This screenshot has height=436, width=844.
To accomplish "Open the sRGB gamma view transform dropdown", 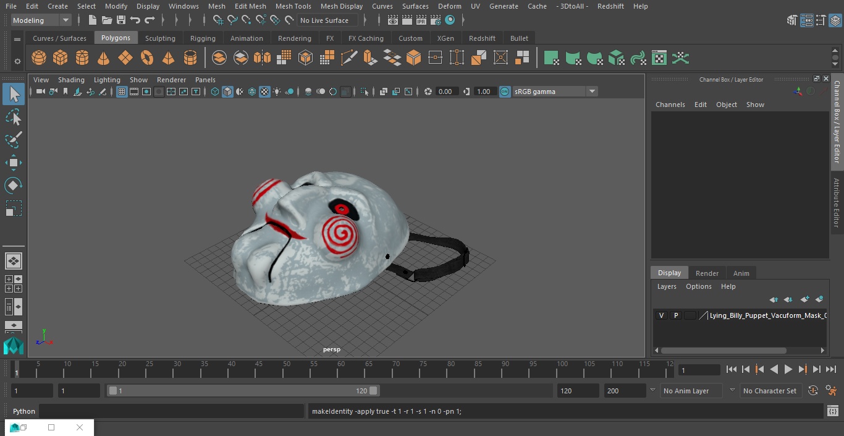I will click(554, 92).
